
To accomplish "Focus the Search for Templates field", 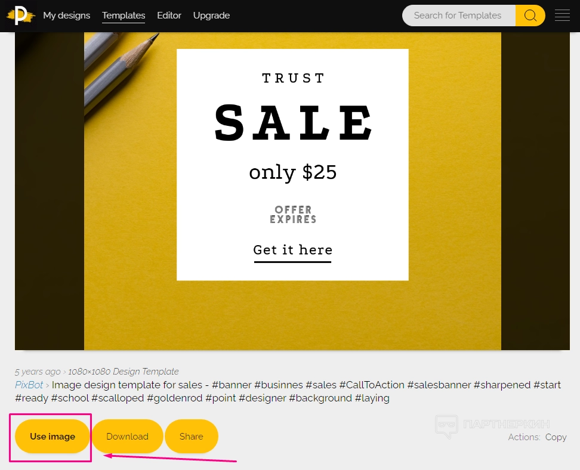I will [x=459, y=16].
